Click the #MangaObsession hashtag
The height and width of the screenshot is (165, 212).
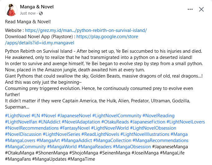pyautogui.click(x=132, y=147)
